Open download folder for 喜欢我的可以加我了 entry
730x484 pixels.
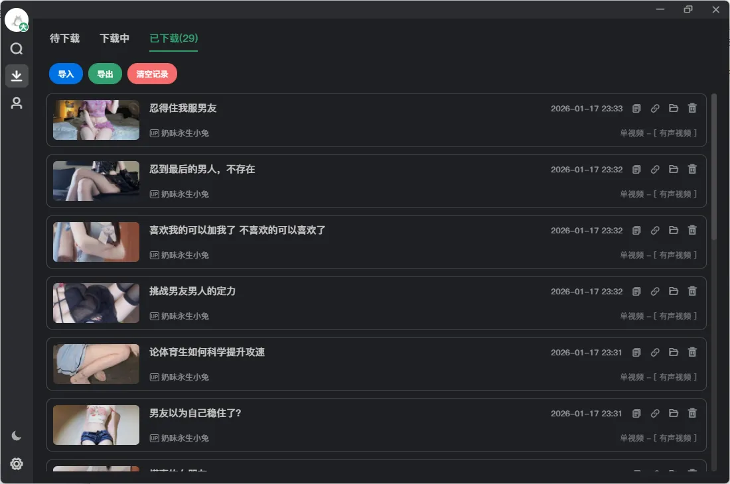click(673, 230)
